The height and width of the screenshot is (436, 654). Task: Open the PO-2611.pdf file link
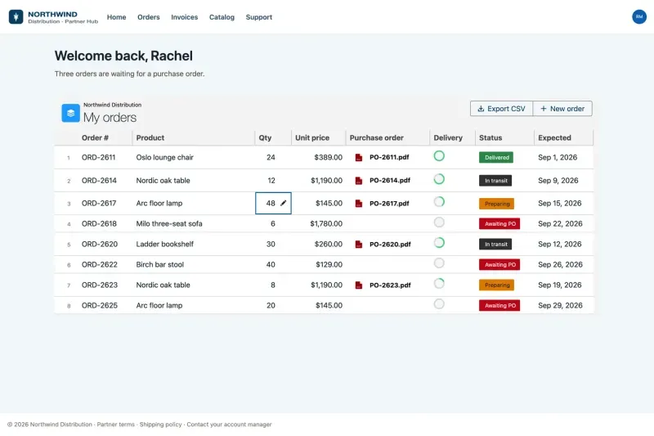point(389,157)
